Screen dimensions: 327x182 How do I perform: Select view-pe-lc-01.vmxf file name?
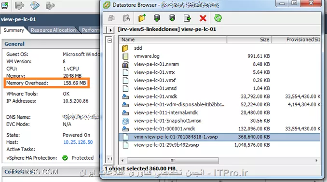tap(155, 80)
